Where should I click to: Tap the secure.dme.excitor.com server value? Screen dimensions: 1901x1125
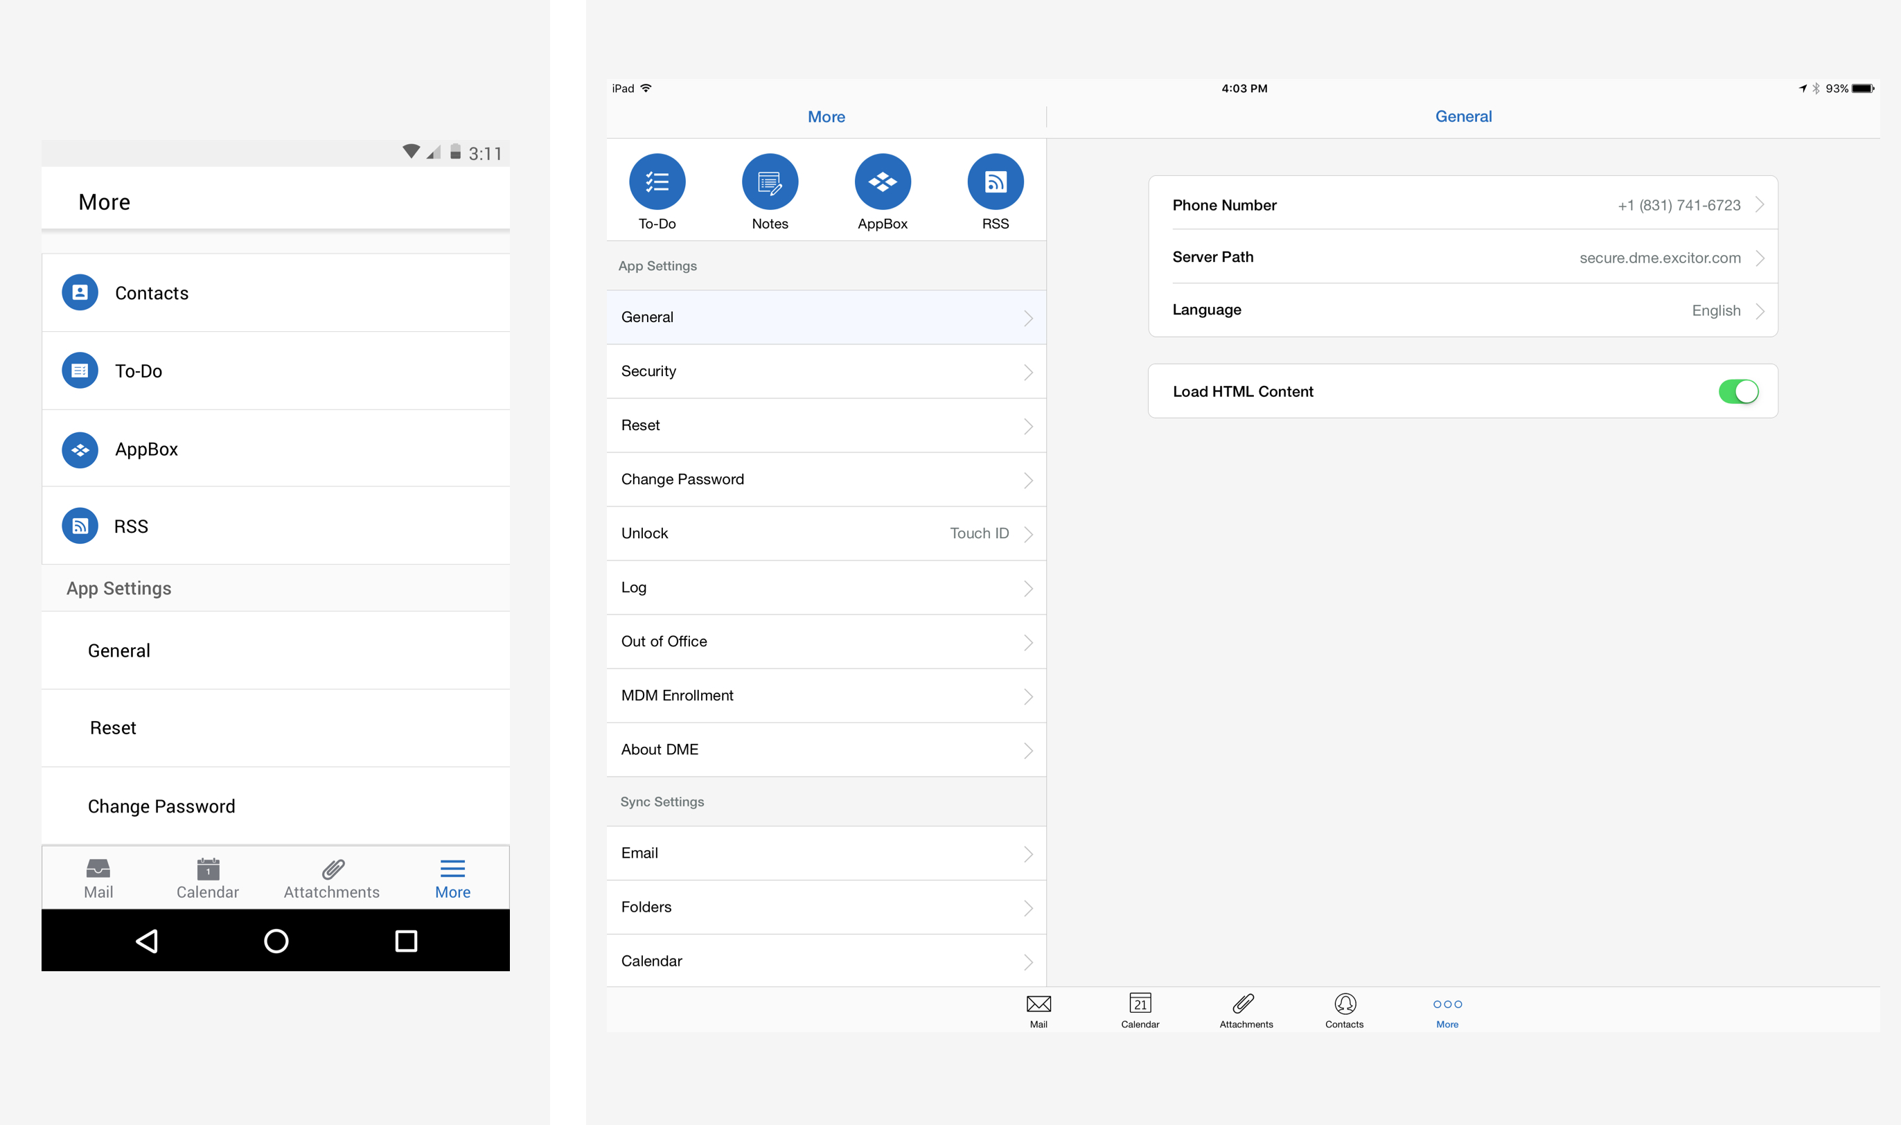[1660, 258]
